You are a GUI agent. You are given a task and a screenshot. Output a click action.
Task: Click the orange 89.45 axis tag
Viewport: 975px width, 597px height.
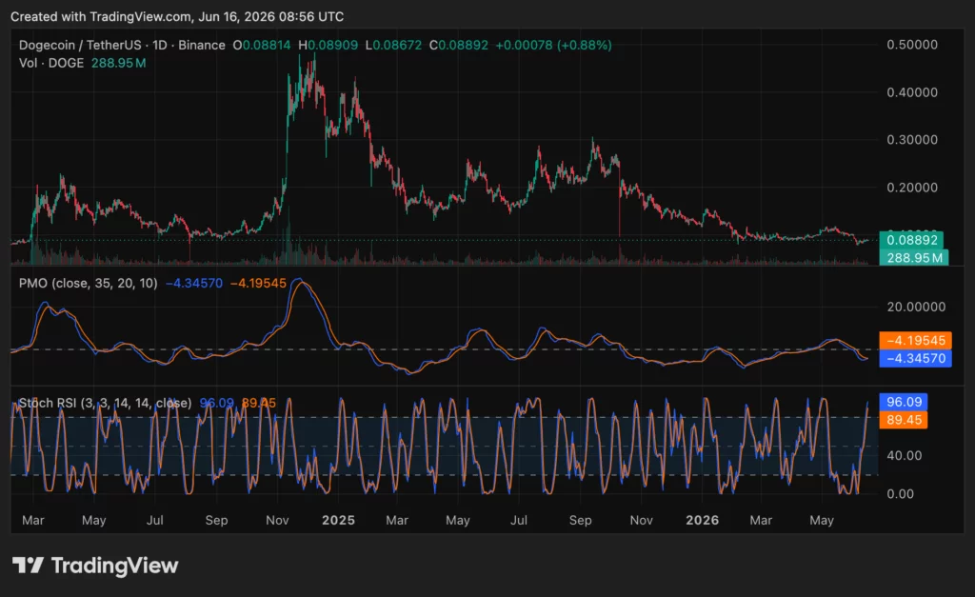click(904, 420)
